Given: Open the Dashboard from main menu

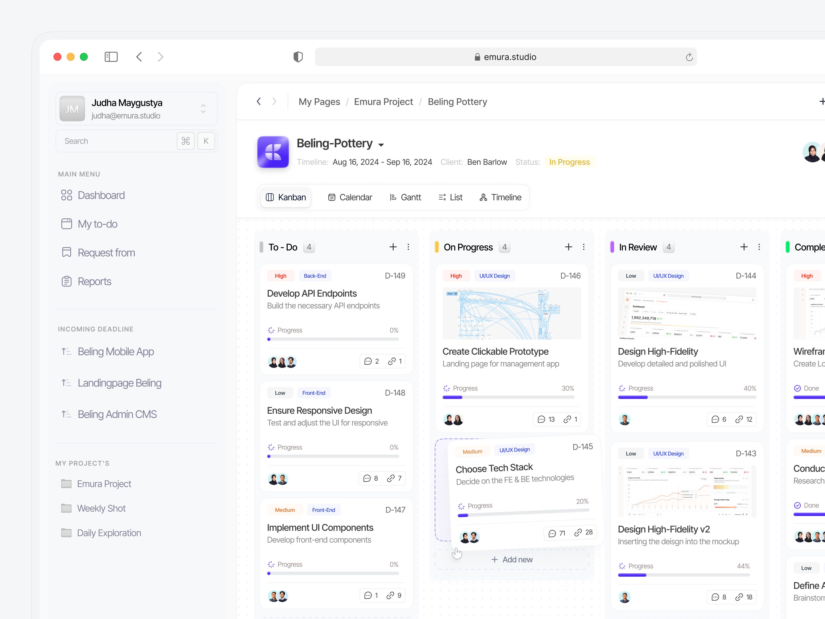Looking at the screenshot, I should pos(101,195).
